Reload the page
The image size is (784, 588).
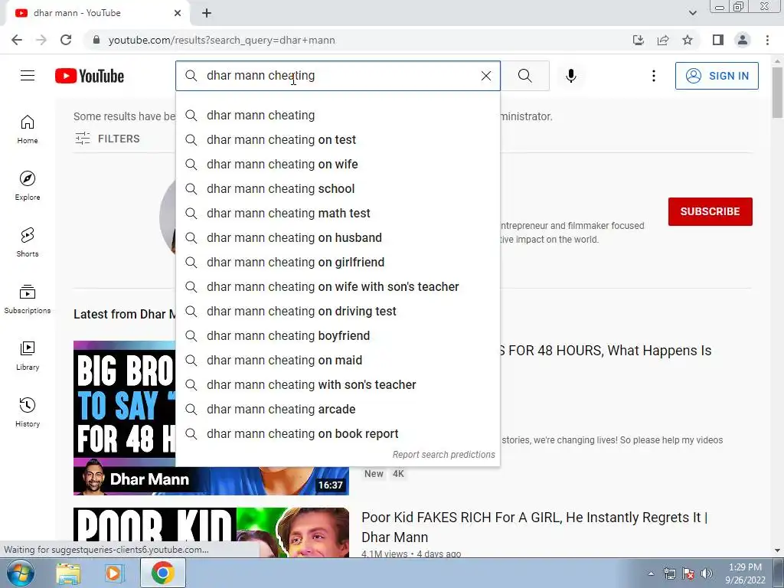click(66, 40)
